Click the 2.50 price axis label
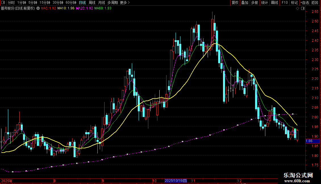This screenshot has height=184, width=321. [x=315, y=21]
